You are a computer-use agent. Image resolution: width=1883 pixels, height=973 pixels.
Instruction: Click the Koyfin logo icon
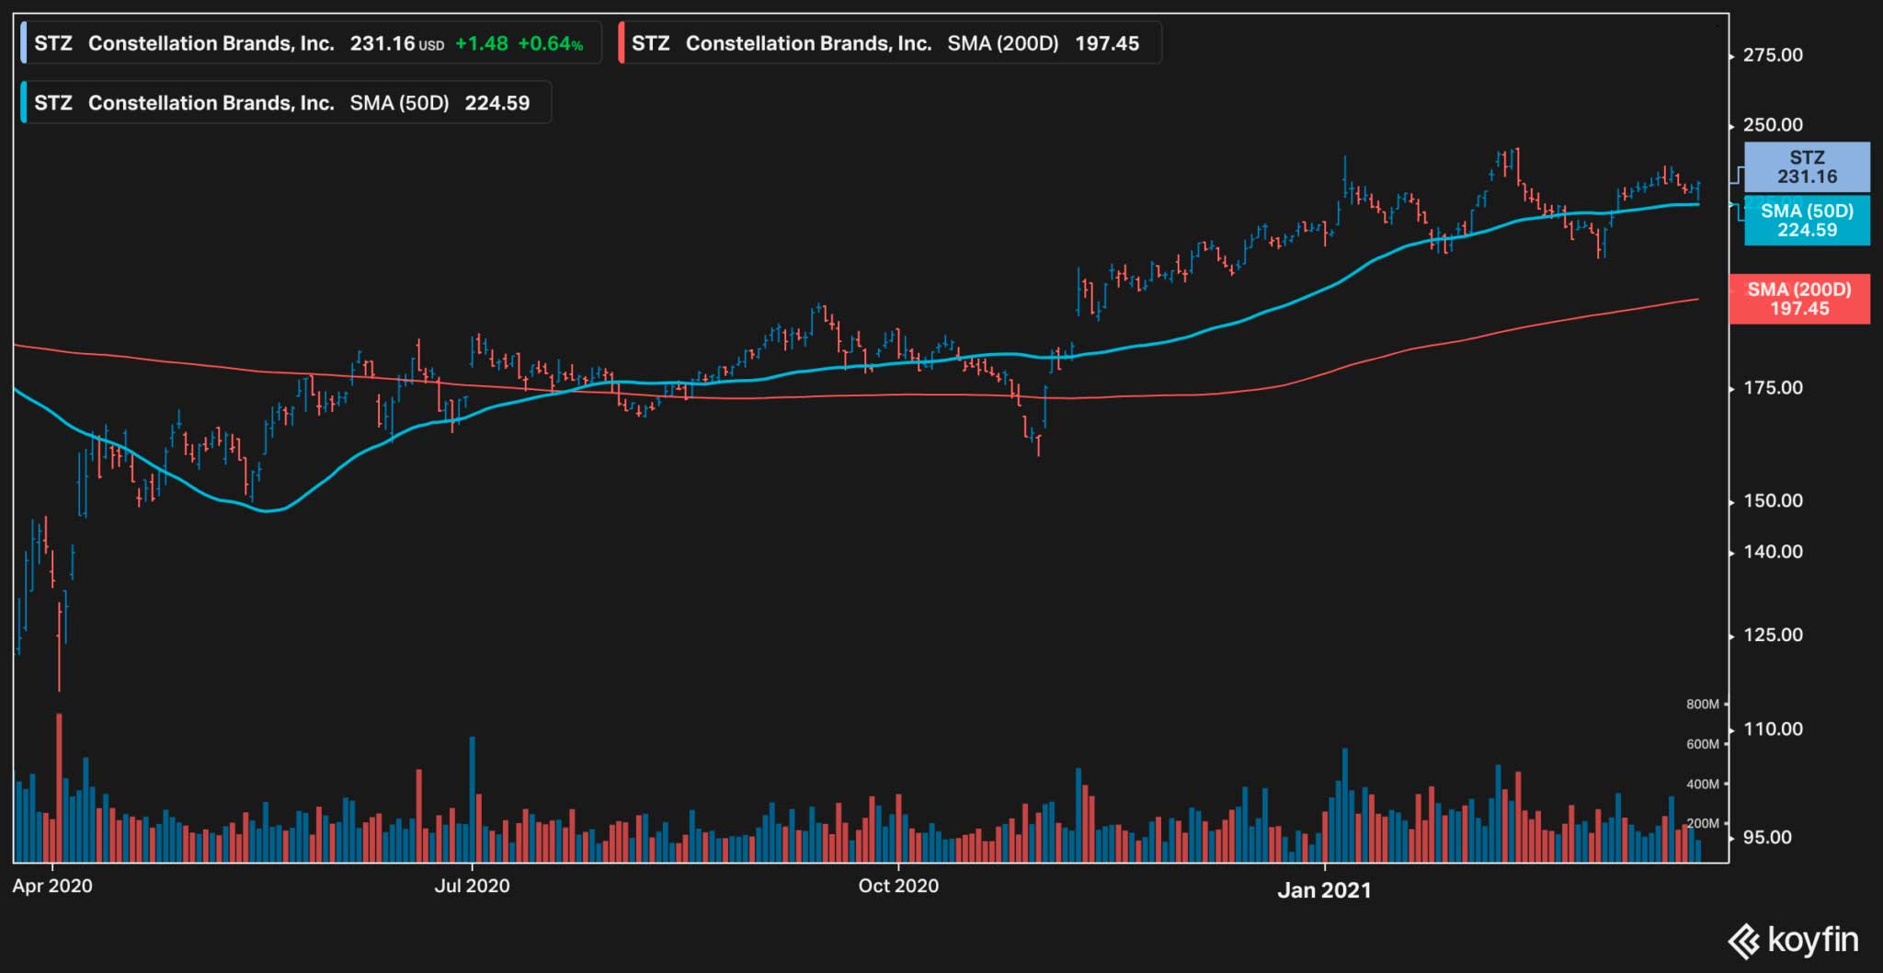pos(1743,941)
